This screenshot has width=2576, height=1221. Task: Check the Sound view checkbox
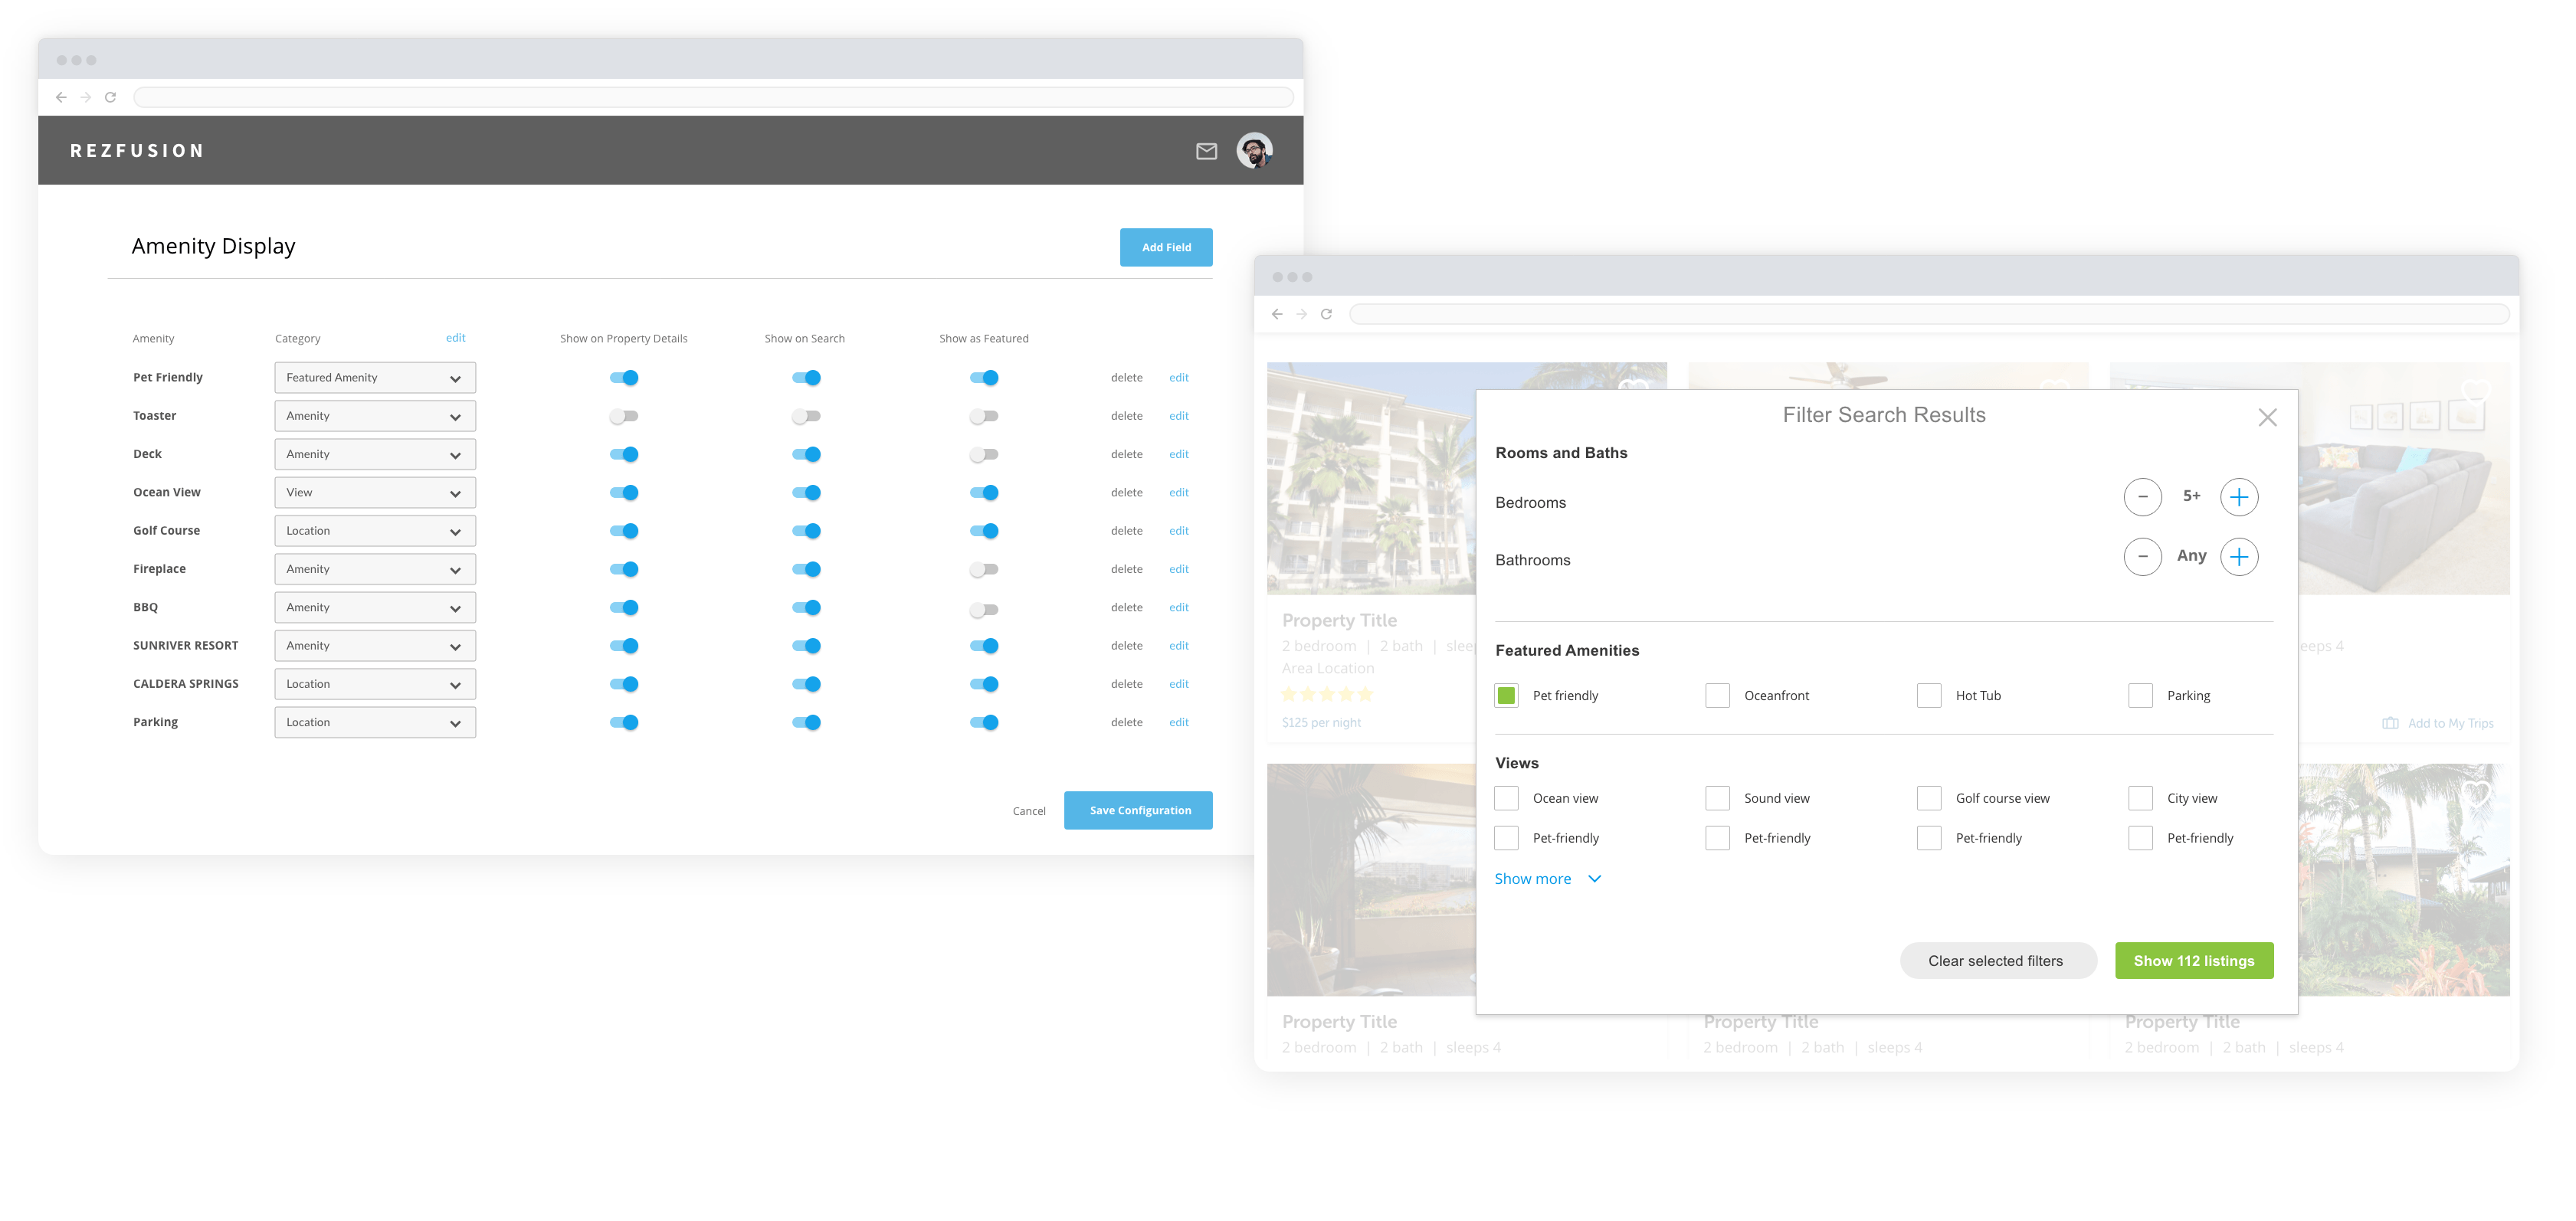point(1717,798)
